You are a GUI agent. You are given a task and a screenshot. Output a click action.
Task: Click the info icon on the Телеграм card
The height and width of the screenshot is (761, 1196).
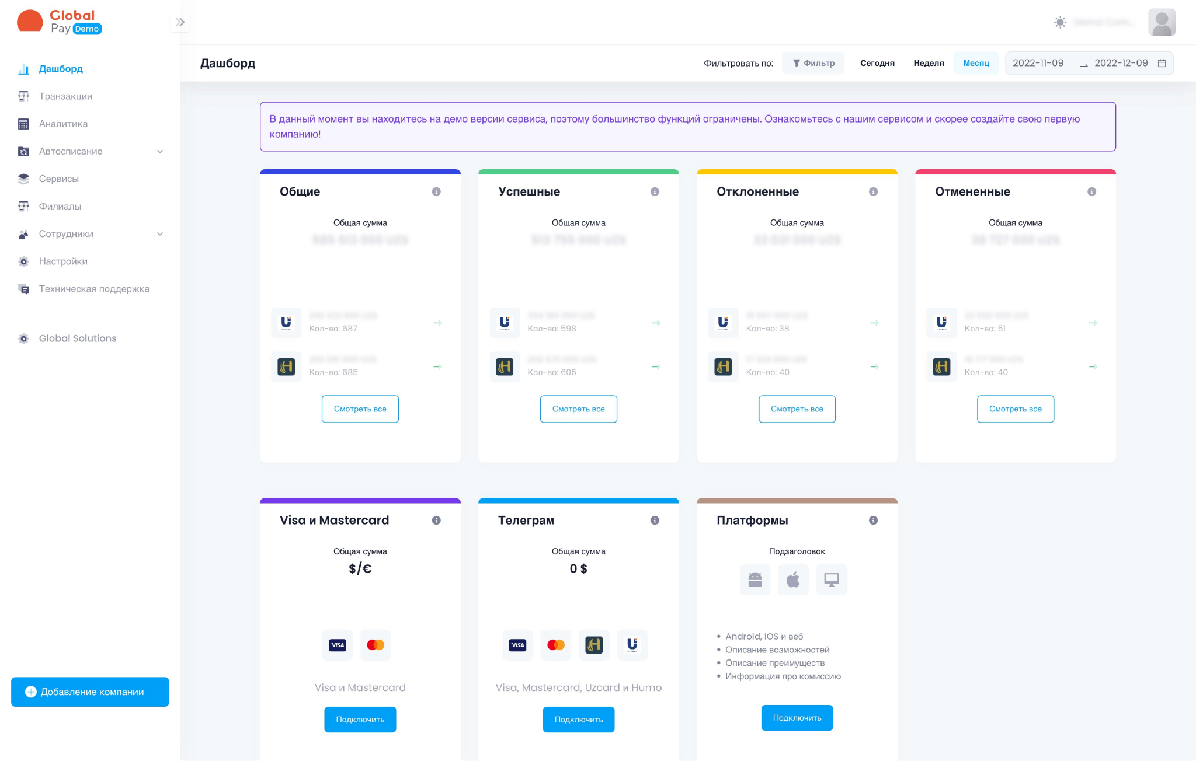point(655,520)
